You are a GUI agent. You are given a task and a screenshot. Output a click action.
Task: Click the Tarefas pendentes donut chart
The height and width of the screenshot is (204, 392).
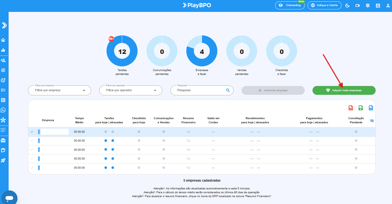point(122,51)
